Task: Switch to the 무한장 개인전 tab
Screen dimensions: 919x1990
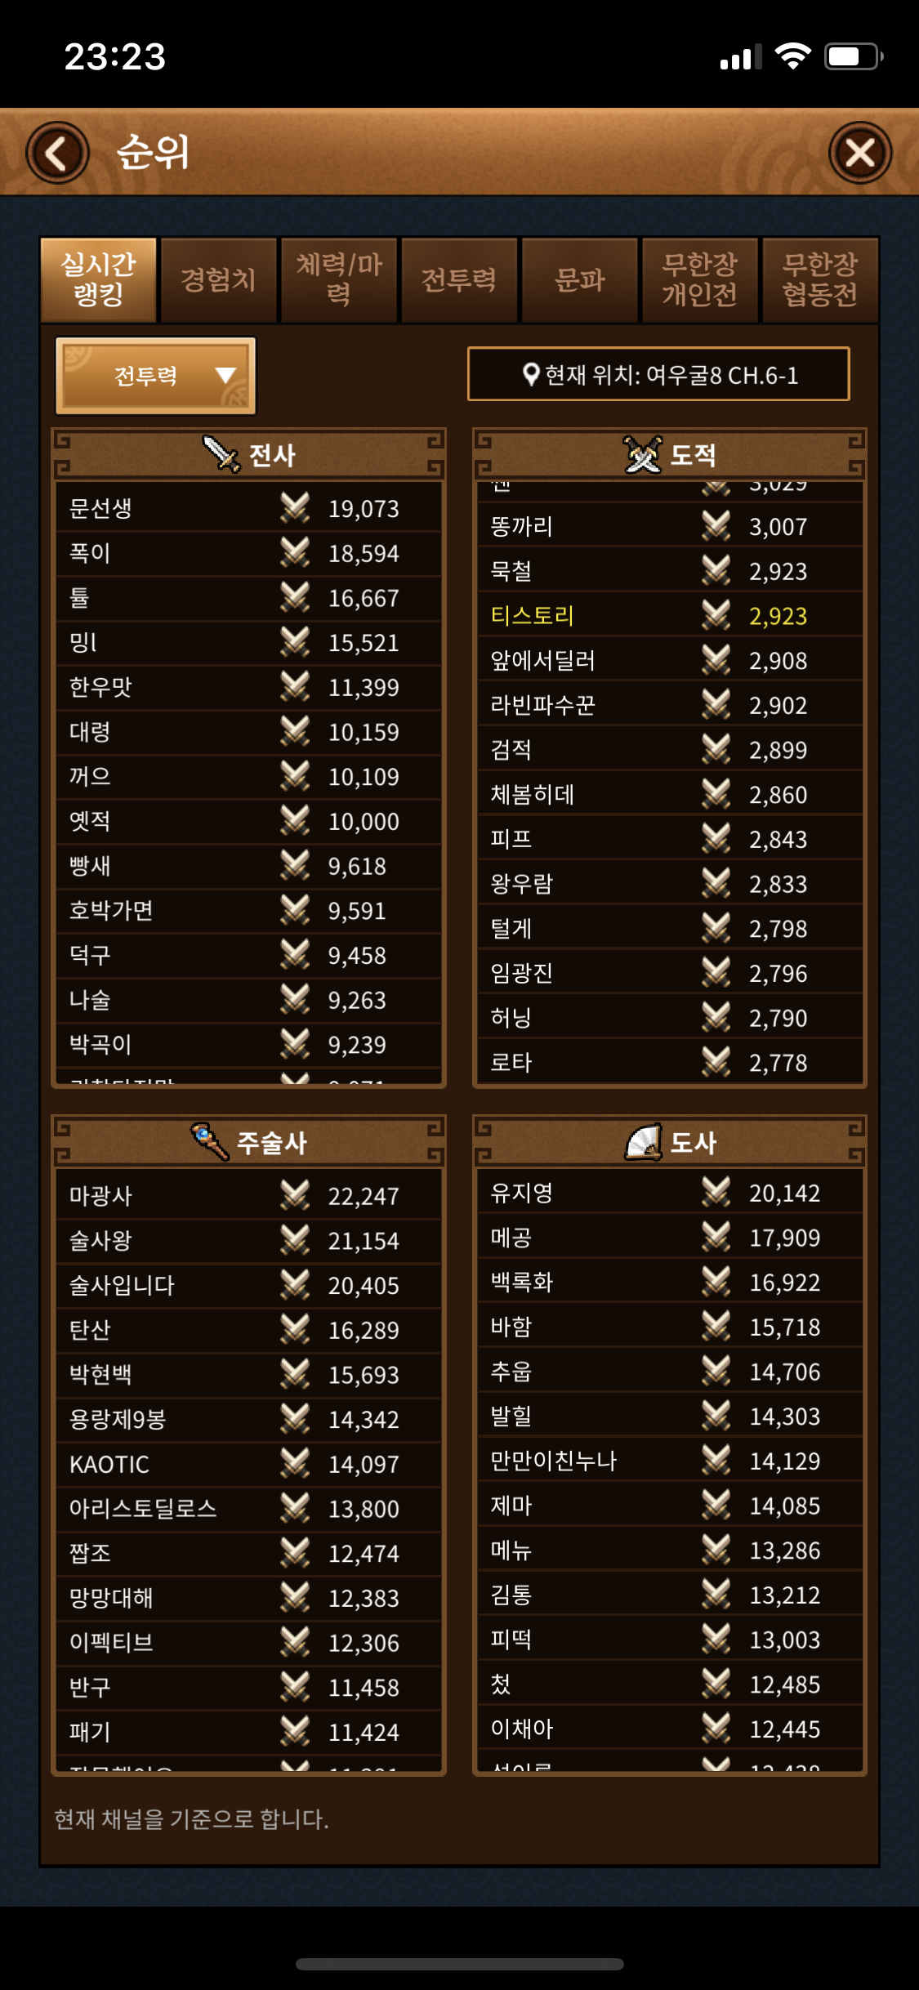Action: [700, 279]
